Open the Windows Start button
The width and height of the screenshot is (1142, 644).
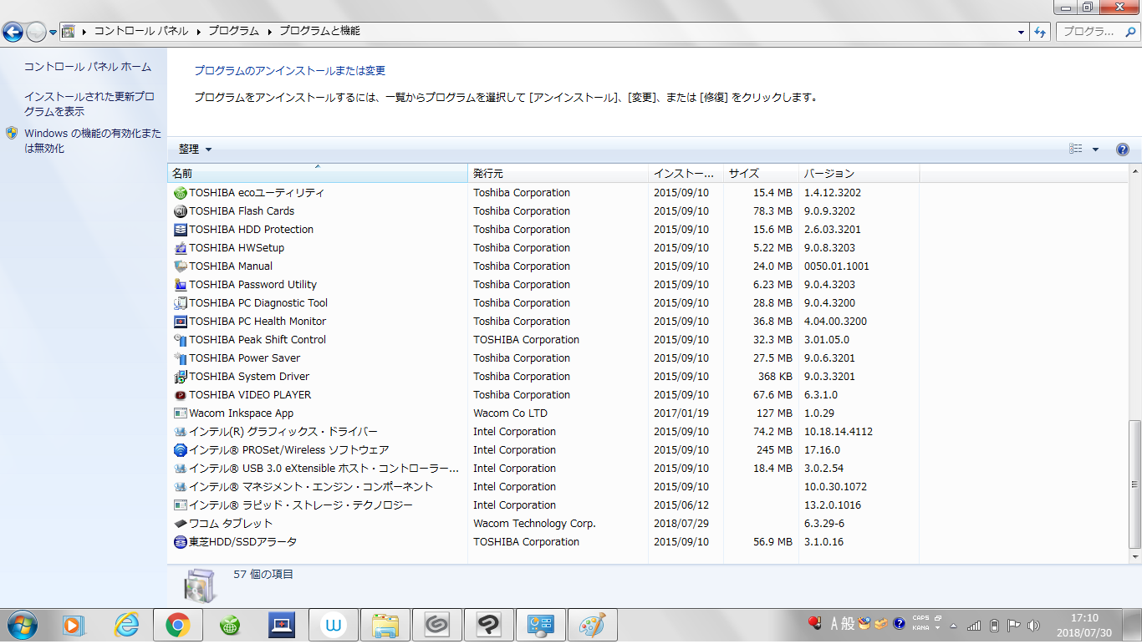(x=21, y=625)
